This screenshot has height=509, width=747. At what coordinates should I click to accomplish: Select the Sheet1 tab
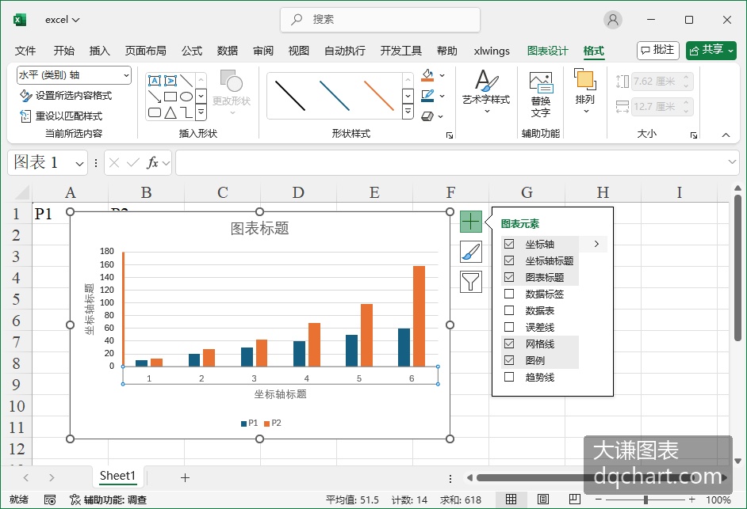click(x=117, y=477)
